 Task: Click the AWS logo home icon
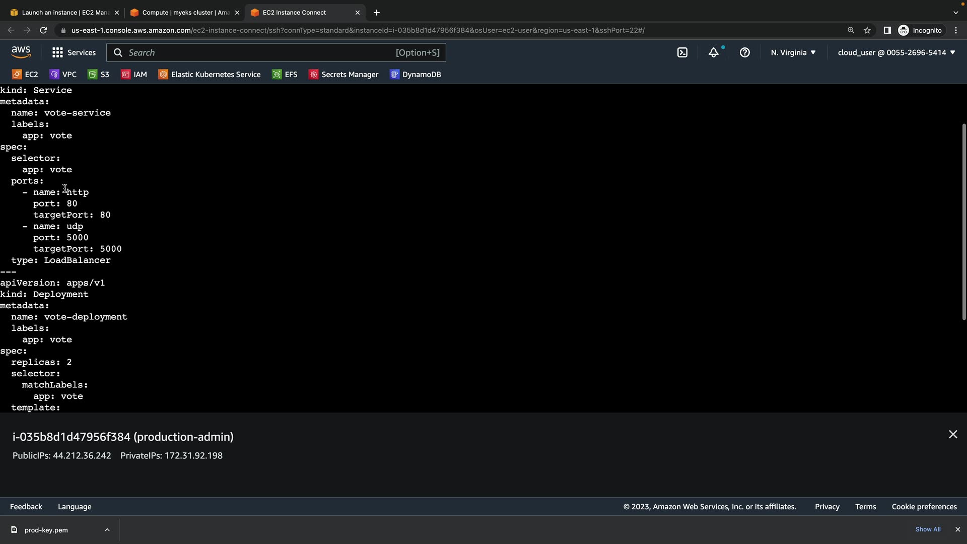(21, 52)
